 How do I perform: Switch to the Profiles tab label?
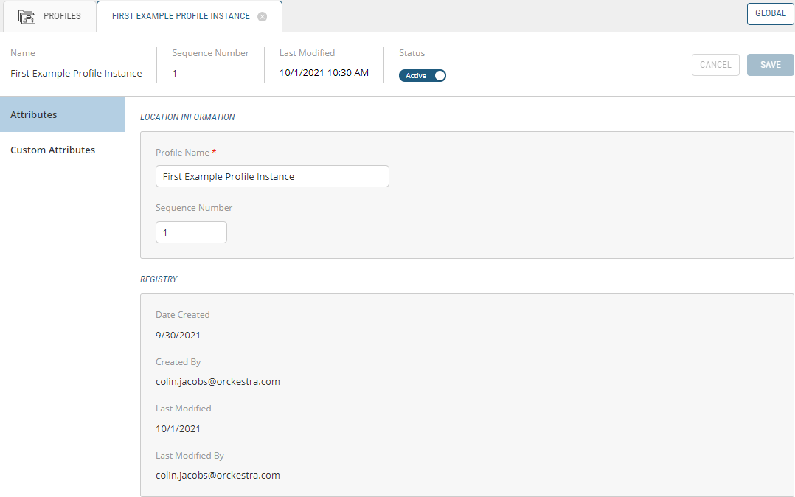62,16
